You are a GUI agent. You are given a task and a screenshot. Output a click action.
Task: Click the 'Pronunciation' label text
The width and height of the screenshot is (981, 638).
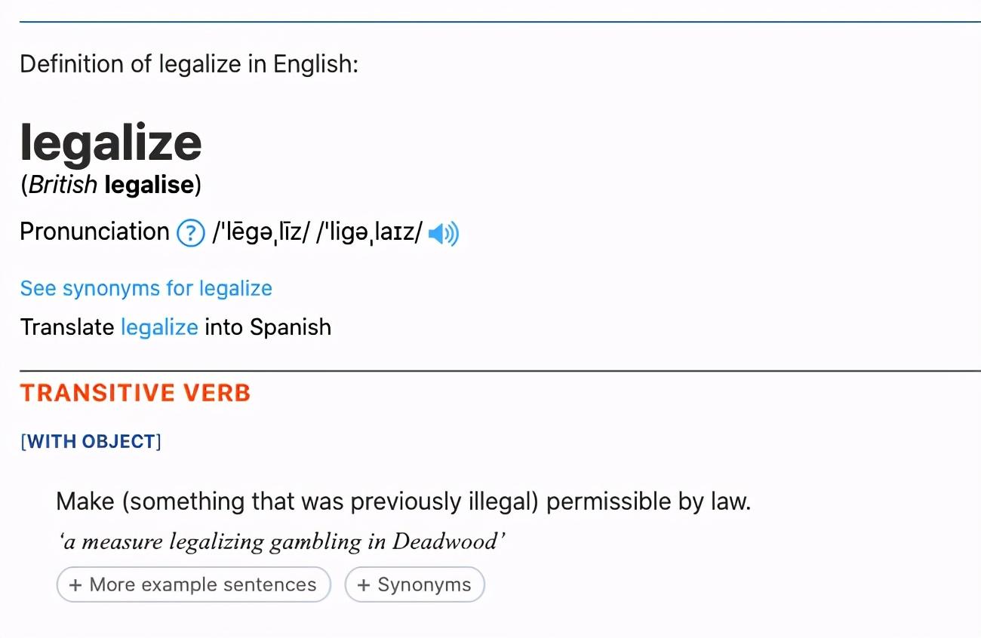pyautogui.click(x=95, y=232)
